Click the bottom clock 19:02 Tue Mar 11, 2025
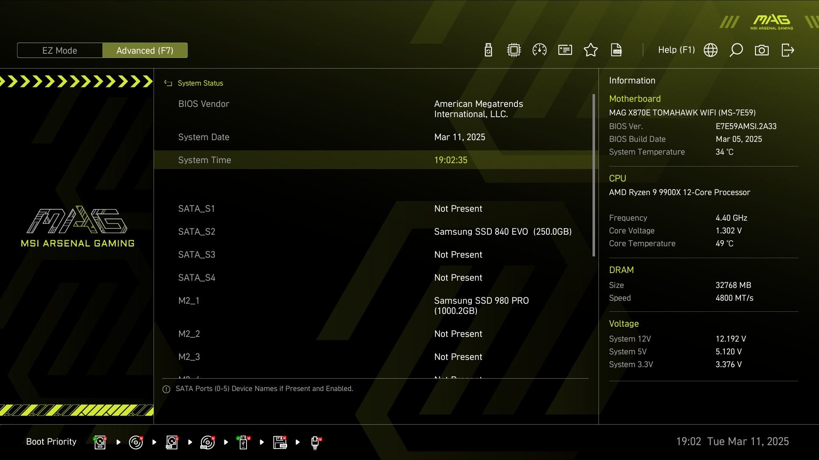Screen dimensions: 819x460 click(x=732, y=442)
